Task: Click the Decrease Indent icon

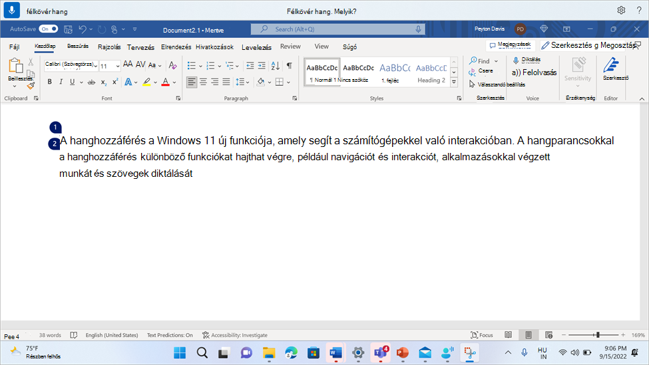Action: [x=250, y=65]
